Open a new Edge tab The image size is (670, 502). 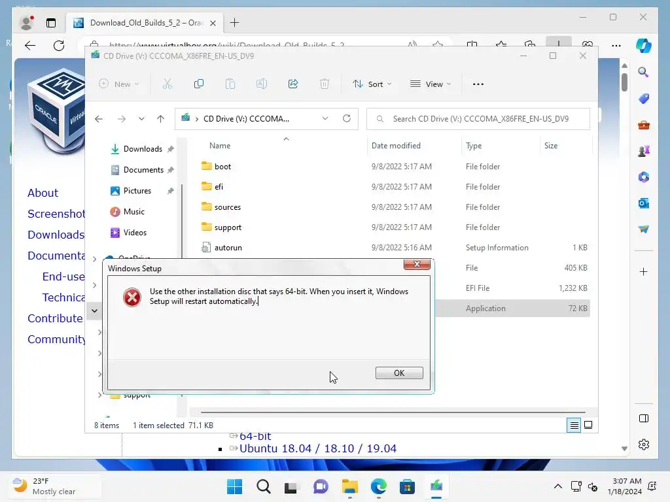pyautogui.click(x=235, y=23)
